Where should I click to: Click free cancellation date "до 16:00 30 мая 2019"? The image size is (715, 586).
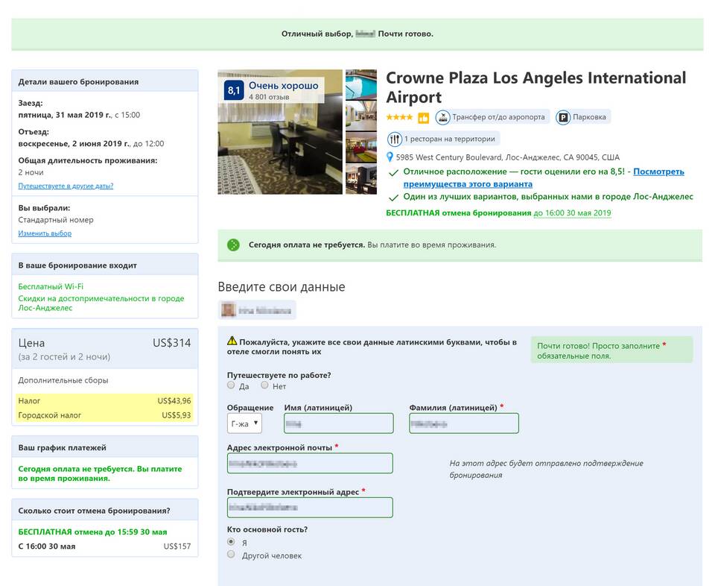pos(572,213)
